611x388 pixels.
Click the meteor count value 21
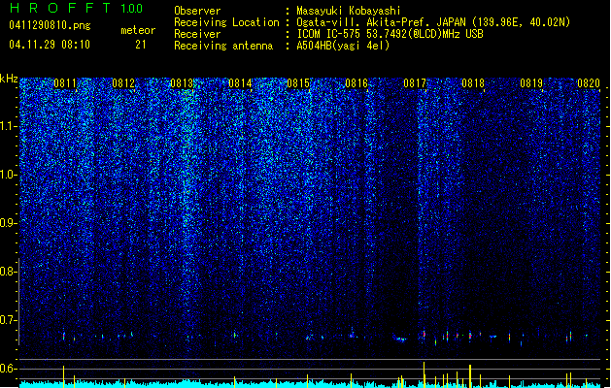[x=140, y=45]
